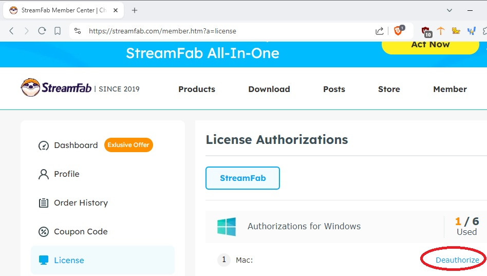
Task: Click the Dashboard gauge icon
Action: click(x=44, y=145)
